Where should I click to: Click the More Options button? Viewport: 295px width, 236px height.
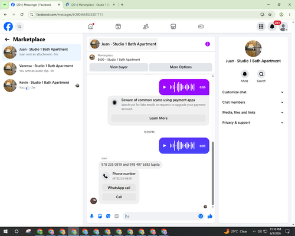point(181,67)
